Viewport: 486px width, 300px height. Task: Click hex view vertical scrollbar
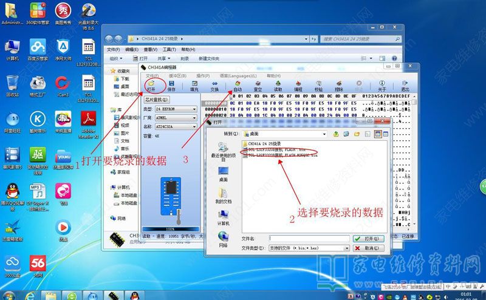point(414,161)
